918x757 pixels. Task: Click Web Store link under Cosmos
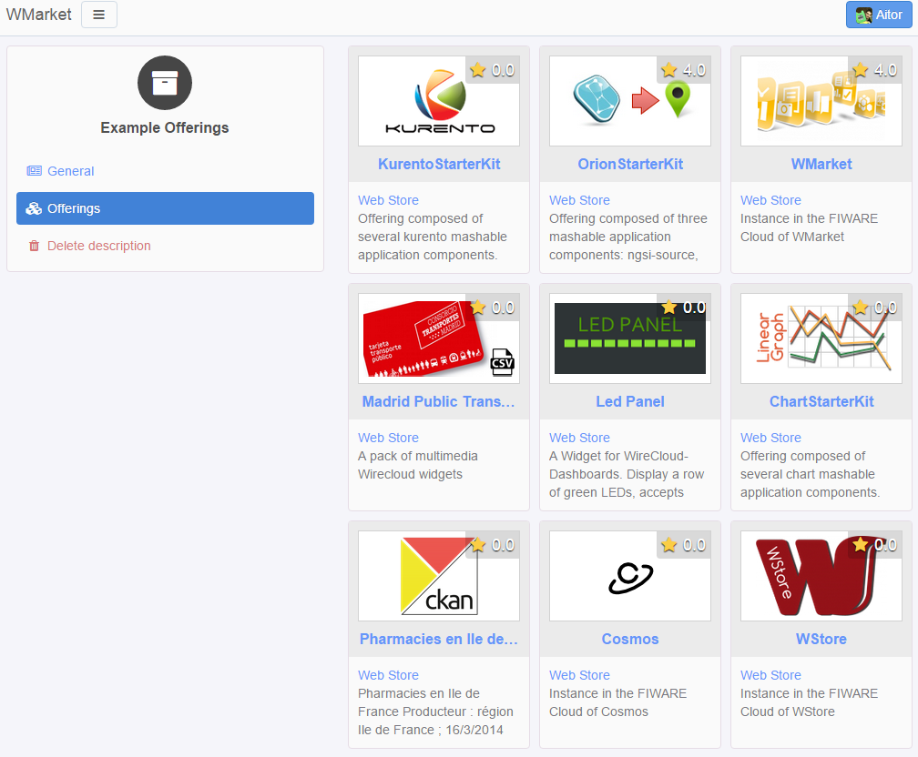[x=579, y=675]
